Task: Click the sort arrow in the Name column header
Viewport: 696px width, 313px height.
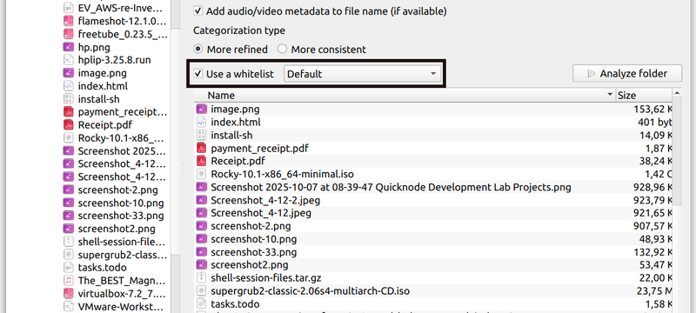Action: coord(610,96)
